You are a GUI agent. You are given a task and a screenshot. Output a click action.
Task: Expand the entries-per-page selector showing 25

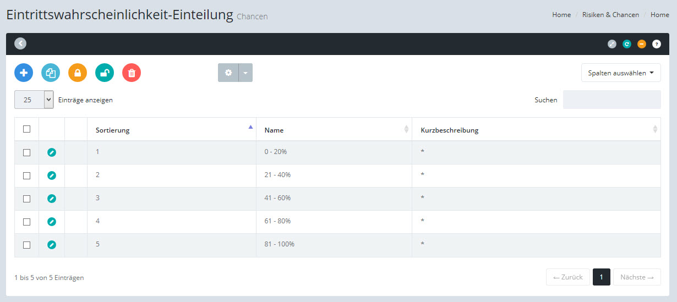[x=34, y=100]
